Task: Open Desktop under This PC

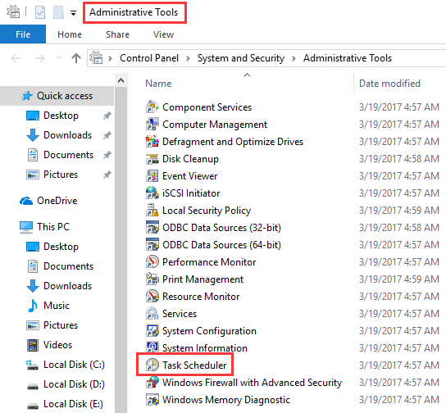Action: click(61, 247)
